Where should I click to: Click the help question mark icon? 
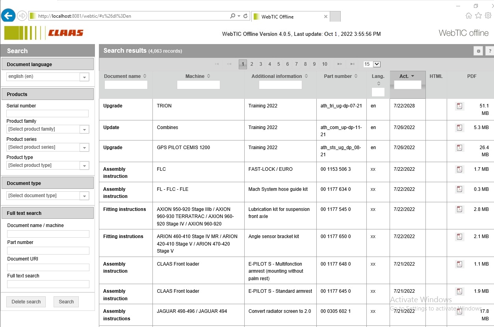pyautogui.click(x=490, y=51)
